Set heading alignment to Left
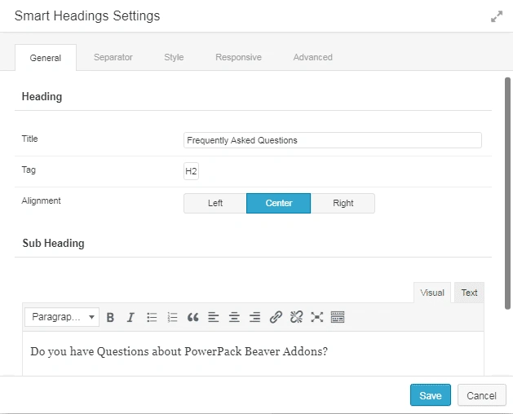Viewport: 513px width, 414px height. 215,203
